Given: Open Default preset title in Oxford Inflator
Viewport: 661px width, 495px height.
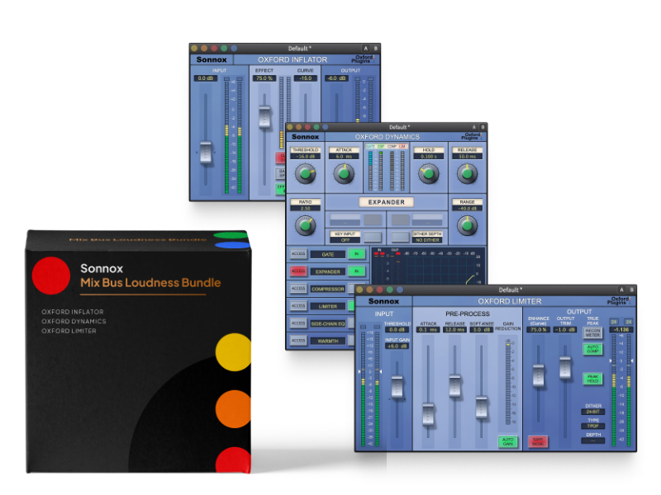Looking at the screenshot, I should point(299,49).
